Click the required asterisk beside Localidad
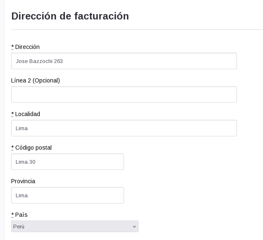This screenshot has height=240, width=263. (x=12, y=114)
